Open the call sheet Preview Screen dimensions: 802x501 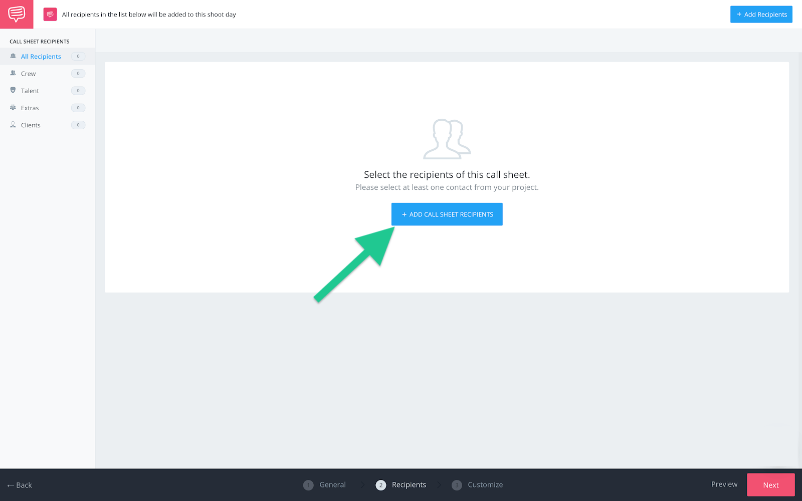click(x=724, y=484)
